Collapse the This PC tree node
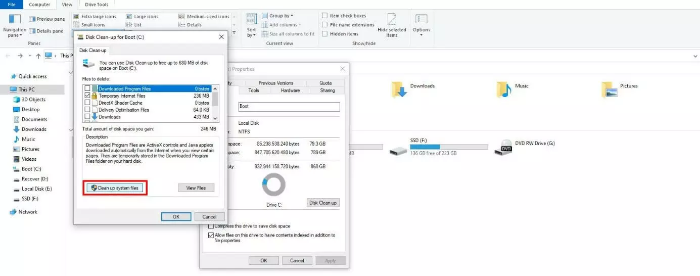The width and height of the screenshot is (700, 276). tap(5, 89)
